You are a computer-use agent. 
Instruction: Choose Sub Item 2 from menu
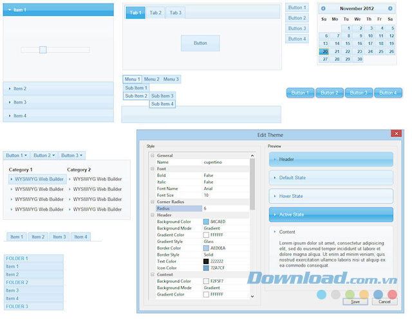tap(136, 96)
